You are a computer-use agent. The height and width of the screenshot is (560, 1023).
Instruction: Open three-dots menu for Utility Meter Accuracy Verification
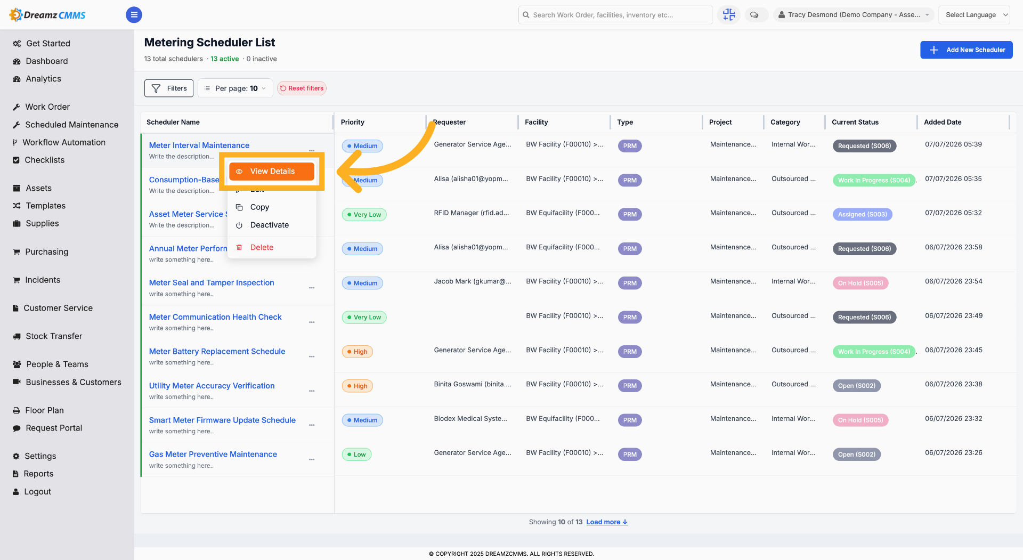pos(312,391)
